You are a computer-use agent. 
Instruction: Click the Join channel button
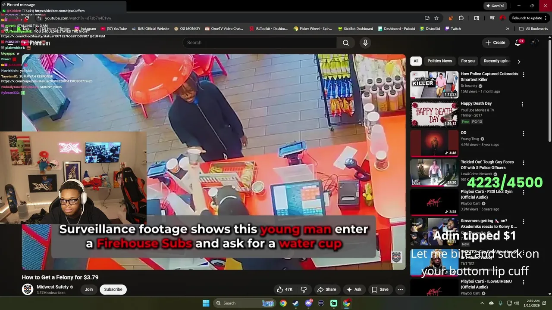pyautogui.click(x=89, y=289)
